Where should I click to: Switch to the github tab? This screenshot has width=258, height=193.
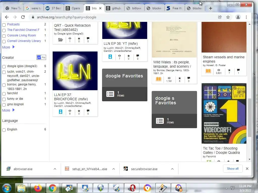pos(114,8)
